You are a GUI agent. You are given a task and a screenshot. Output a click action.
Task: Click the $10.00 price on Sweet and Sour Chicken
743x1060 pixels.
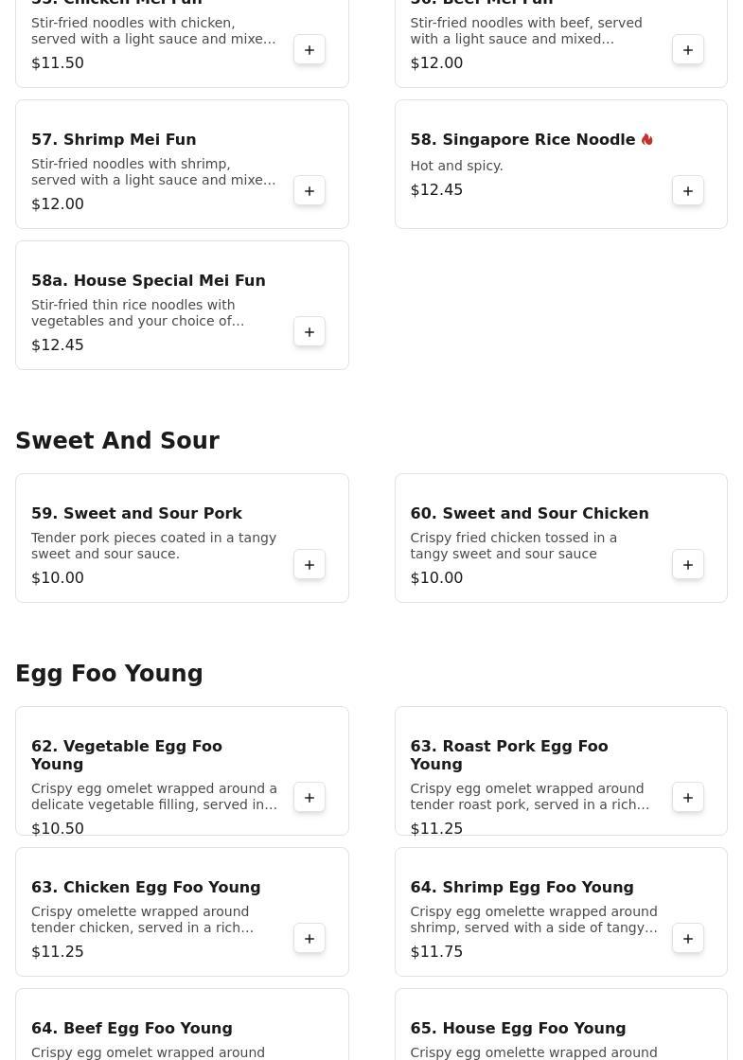(x=436, y=578)
